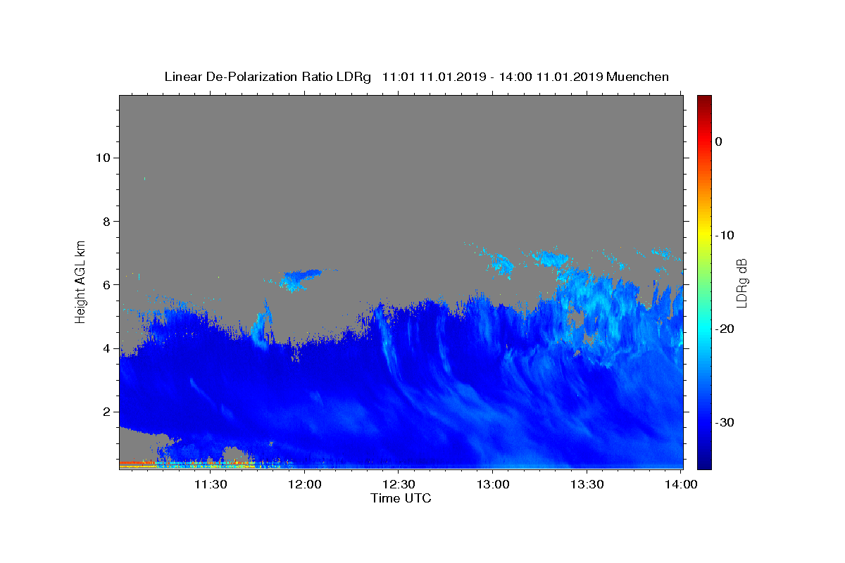Click the '11:30' time tick label
Image resolution: width=845 pixels, height=563 pixels.
(211, 484)
